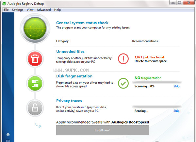196x142 pixels.
Task: Click the red exclamation warning icon
Action: pyautogui.click(x=123, y=59)
